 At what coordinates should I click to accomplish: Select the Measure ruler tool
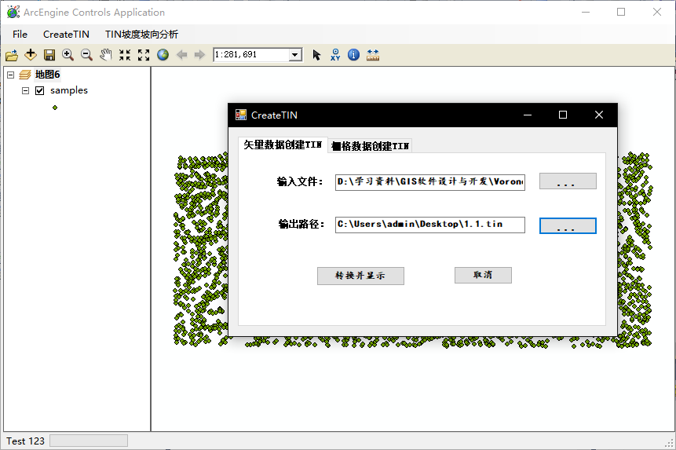(x=372, y=55)
